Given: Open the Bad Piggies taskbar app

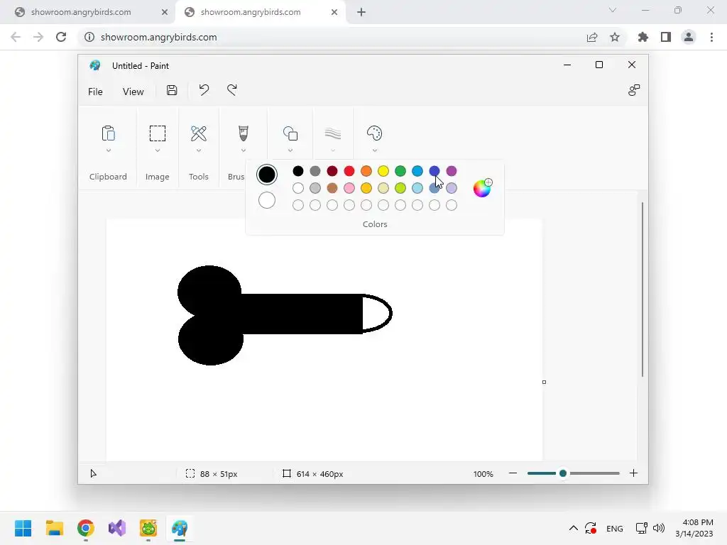Looking at the screenshot, I should click(148, 528).
